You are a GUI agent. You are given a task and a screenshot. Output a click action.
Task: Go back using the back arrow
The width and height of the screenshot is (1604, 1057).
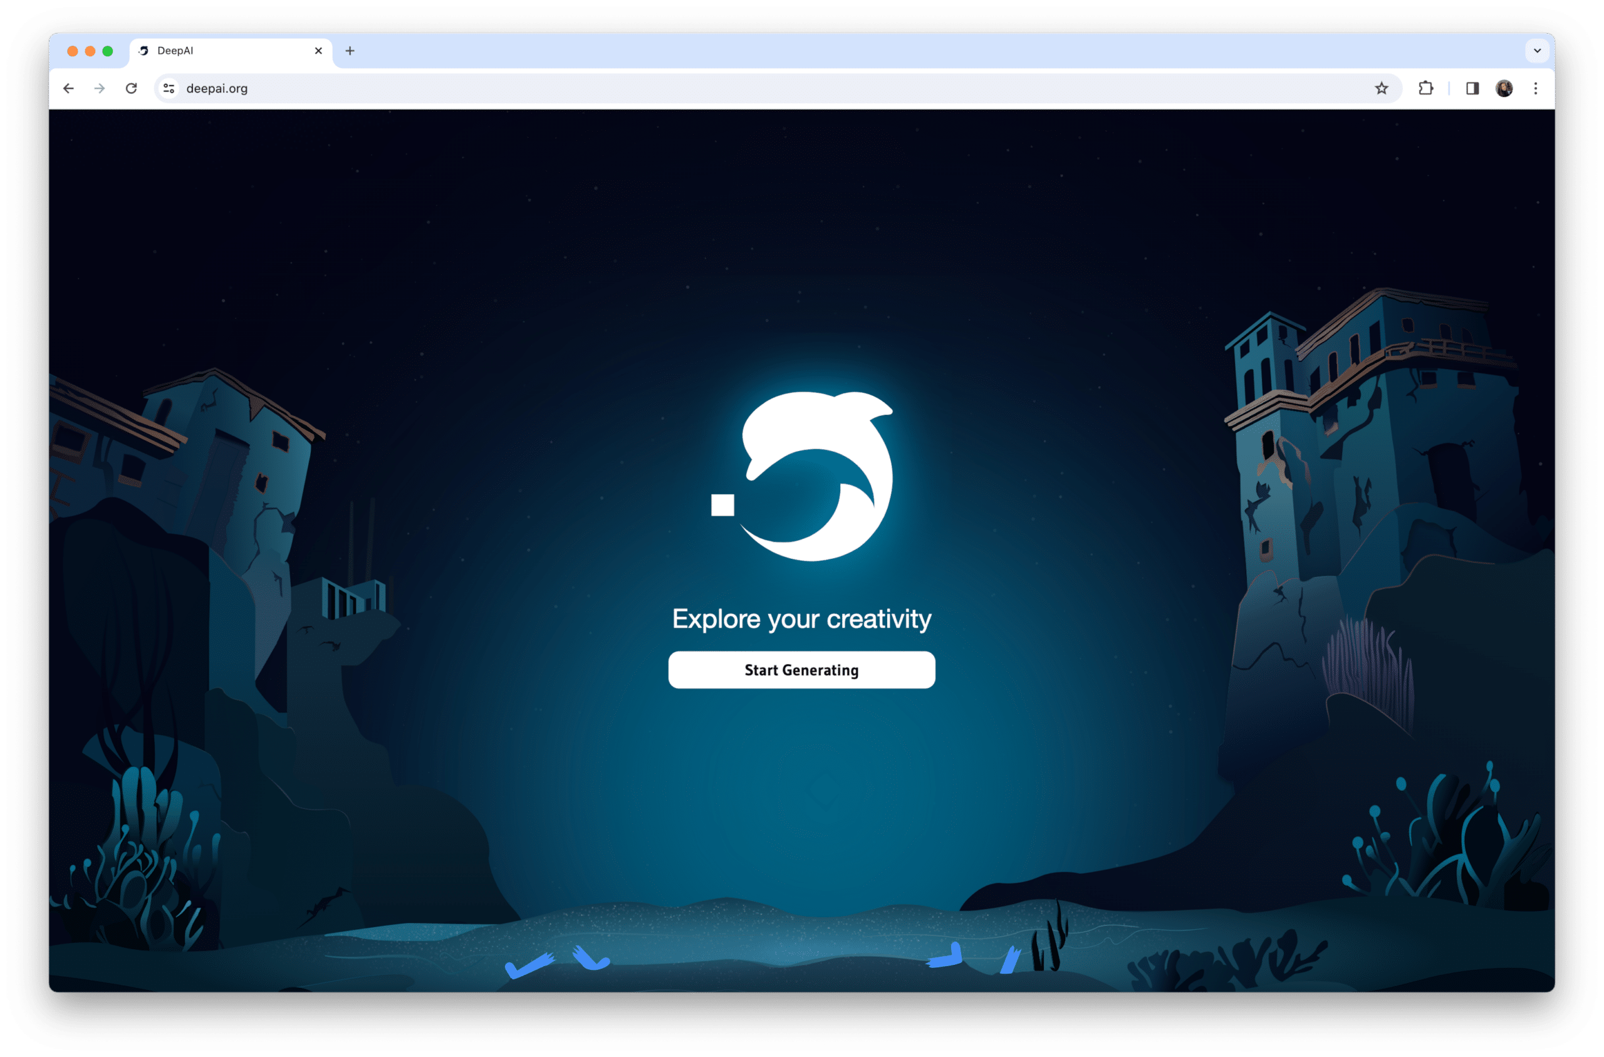[x=69, y=88]
